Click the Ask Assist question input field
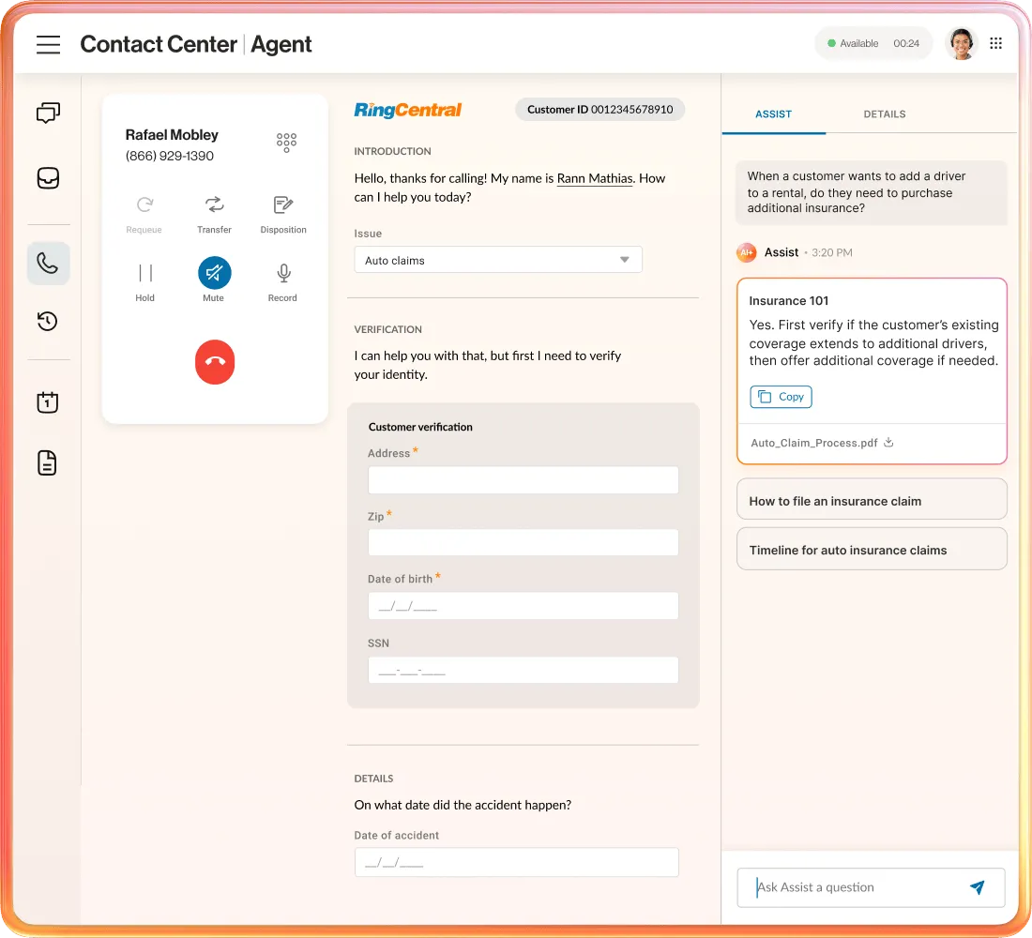The image size is (1032, 938). [854, 887]
